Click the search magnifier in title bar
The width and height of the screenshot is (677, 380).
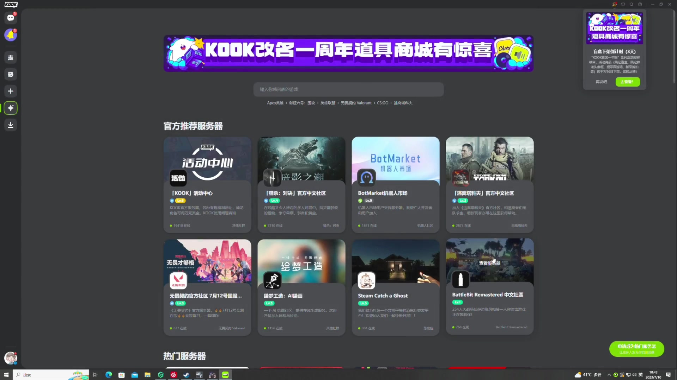pos(632,4)
